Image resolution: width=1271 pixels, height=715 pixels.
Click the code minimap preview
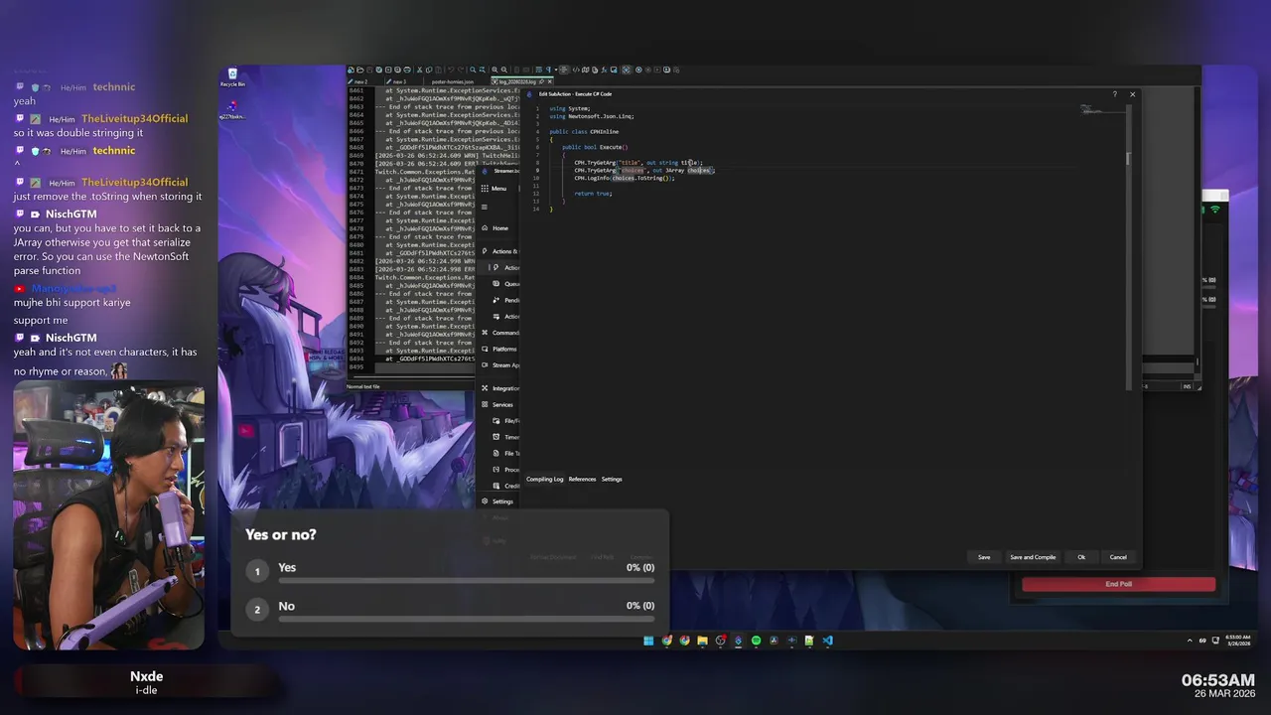point(1092,109)
